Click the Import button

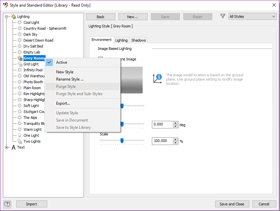point(31,204)
